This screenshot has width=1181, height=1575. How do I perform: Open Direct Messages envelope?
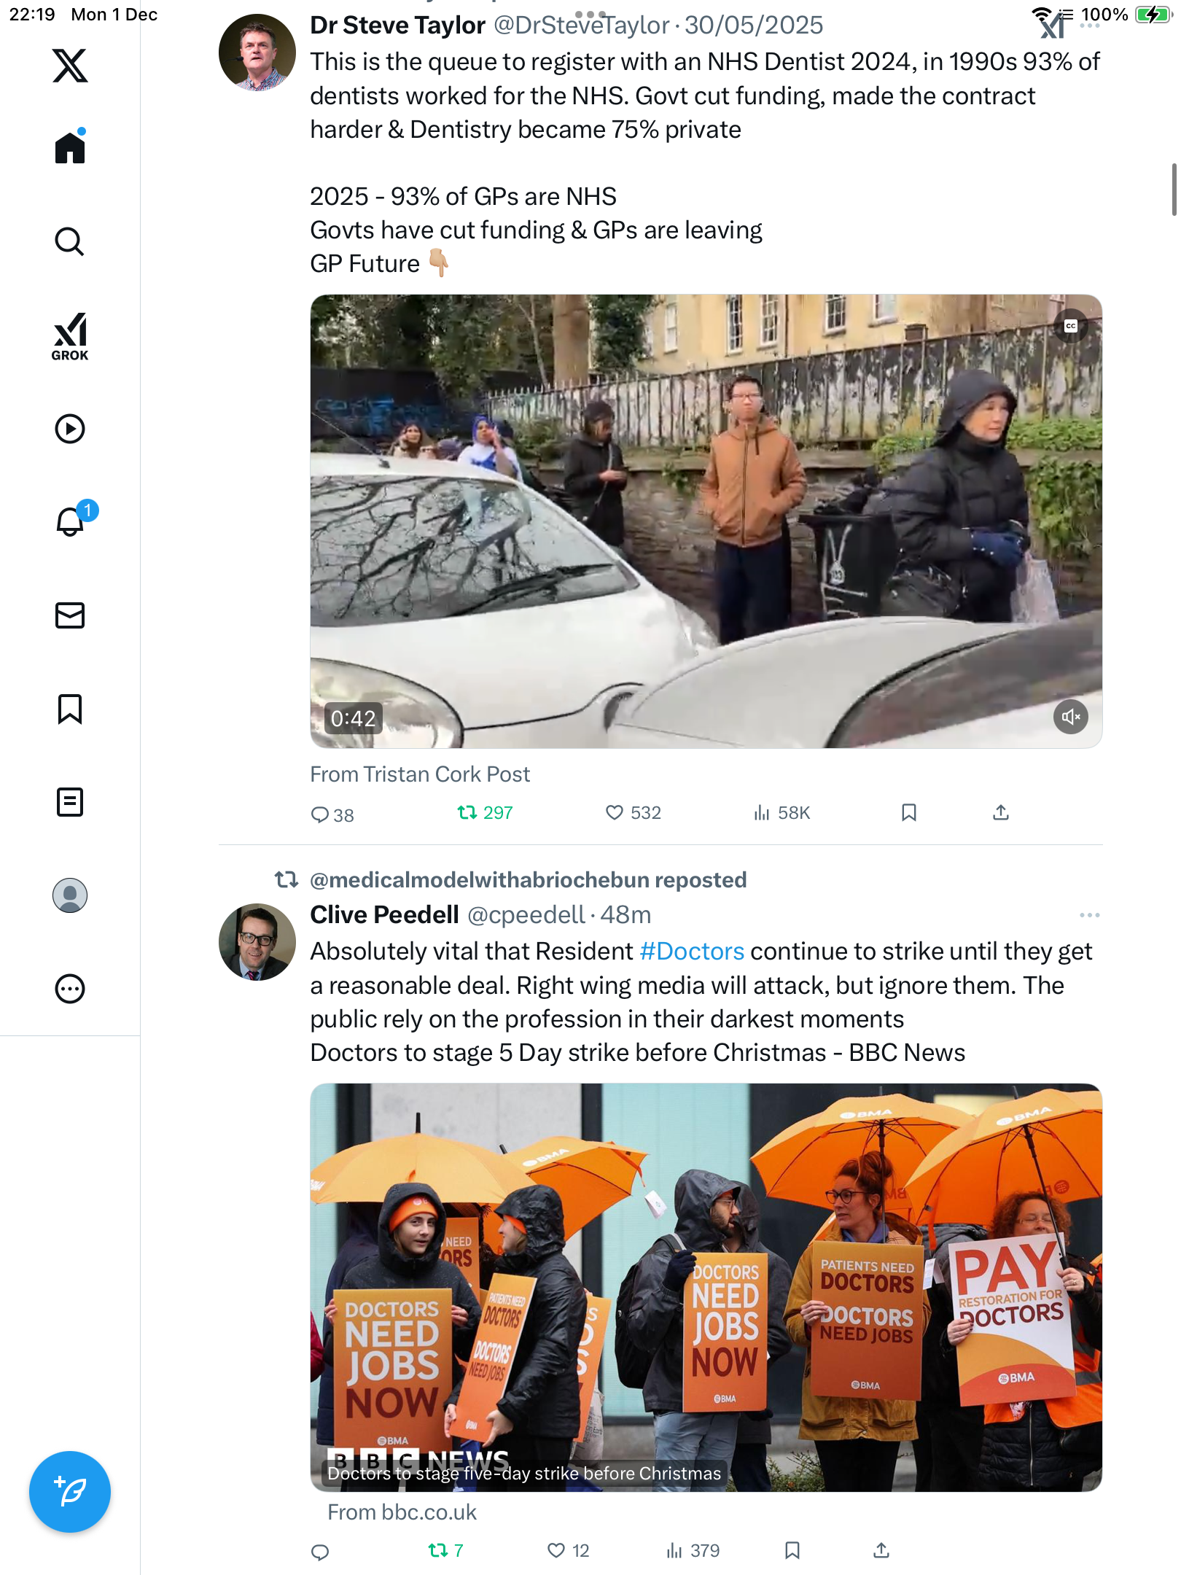[70, 615]
